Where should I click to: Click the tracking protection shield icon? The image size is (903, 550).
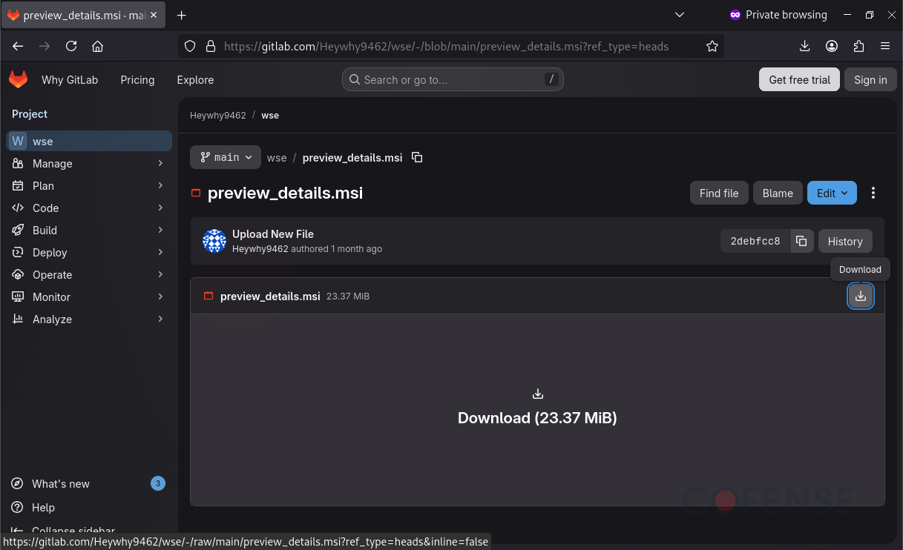(190, 46)
